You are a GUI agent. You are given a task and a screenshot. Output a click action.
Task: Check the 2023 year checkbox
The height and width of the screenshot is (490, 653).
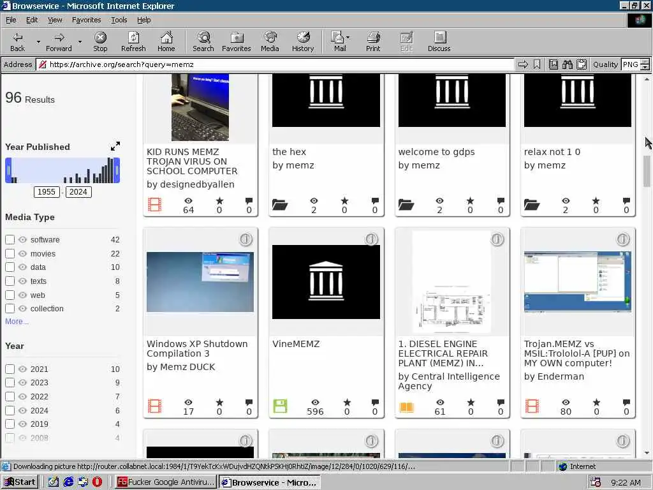click(10, 383)
